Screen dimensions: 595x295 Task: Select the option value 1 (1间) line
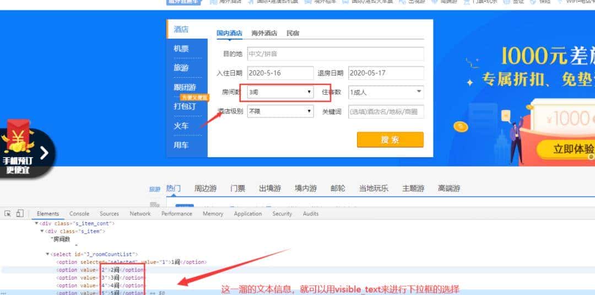tap(131, 262)
